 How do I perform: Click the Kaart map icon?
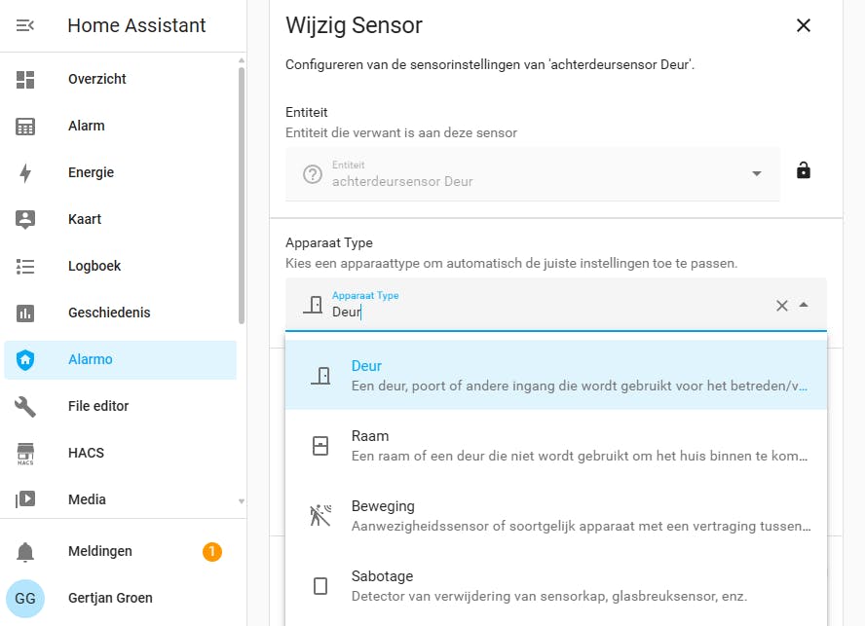[25, 219]
